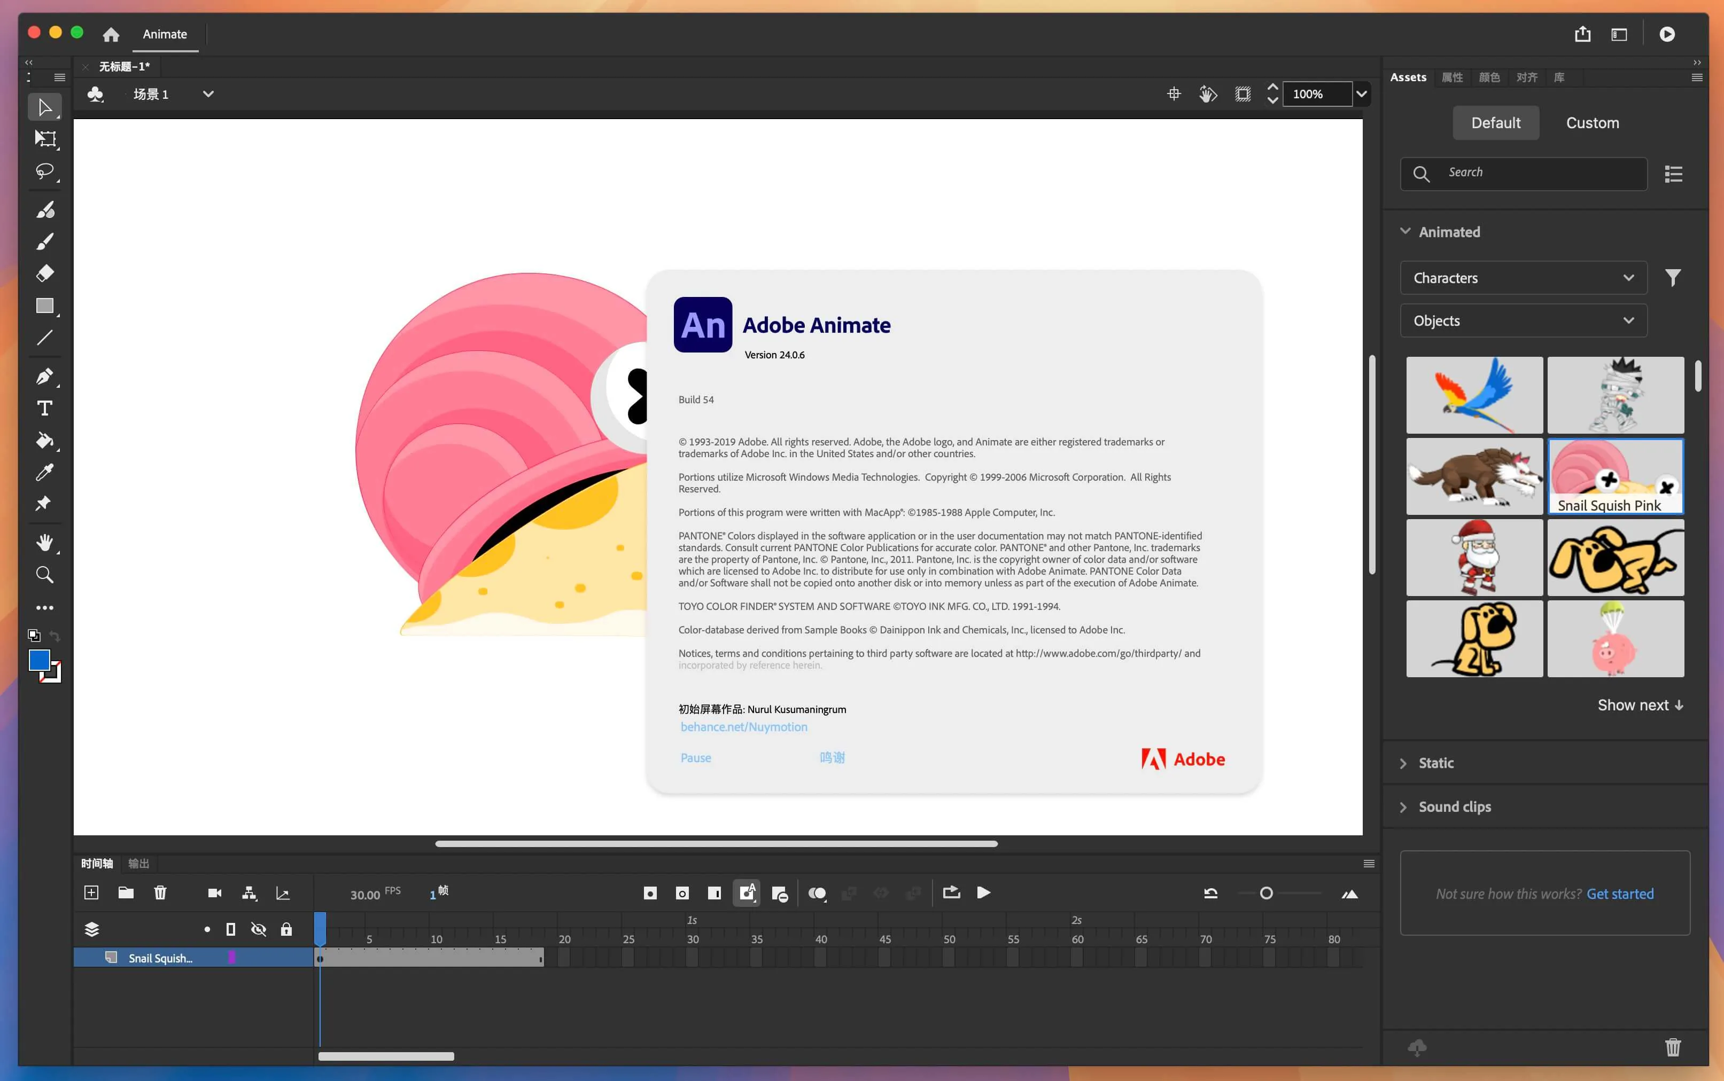The width and height of the screenshot is (1724, 1081).
Task: Select the Zoom magnifier tool
Action: (45, 575)
